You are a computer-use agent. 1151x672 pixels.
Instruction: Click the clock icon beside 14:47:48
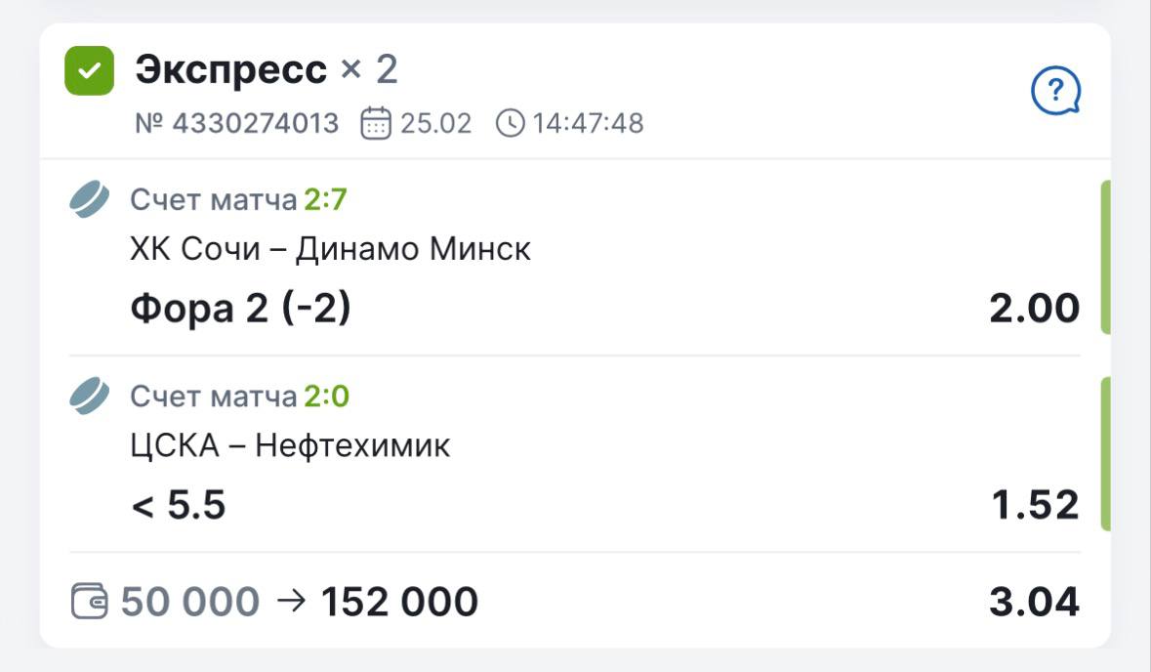(x=510, y=123)
